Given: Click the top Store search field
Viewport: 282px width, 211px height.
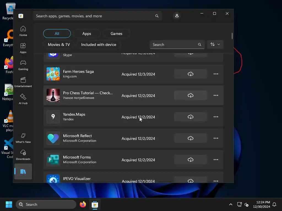Looking at the screenshot, I should 97,16.
